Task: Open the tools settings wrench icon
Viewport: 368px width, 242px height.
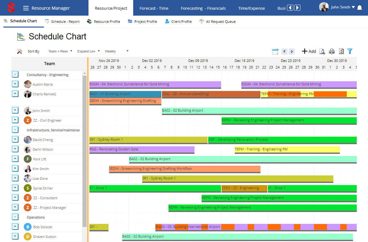Action: point(19,51)
